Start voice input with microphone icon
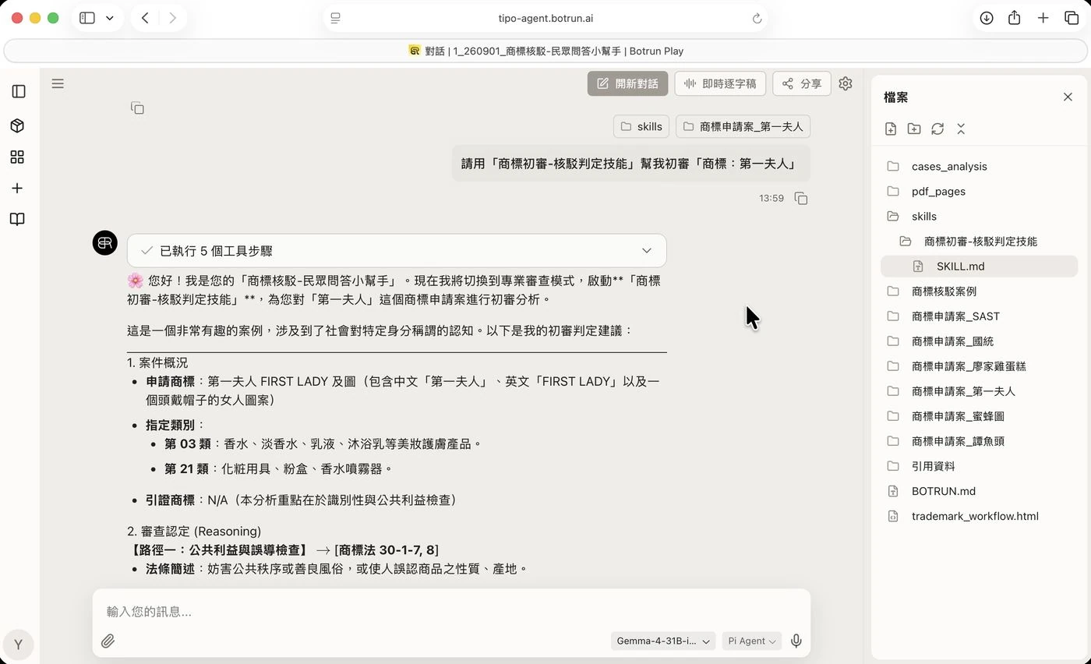 (796, 641)
